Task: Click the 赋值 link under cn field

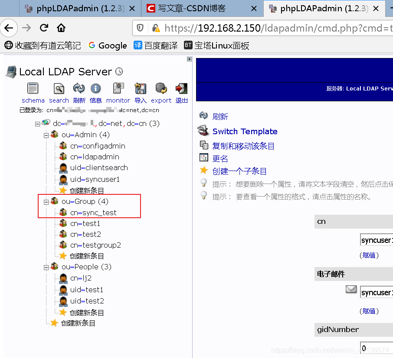Action: (x=369, y=255)
